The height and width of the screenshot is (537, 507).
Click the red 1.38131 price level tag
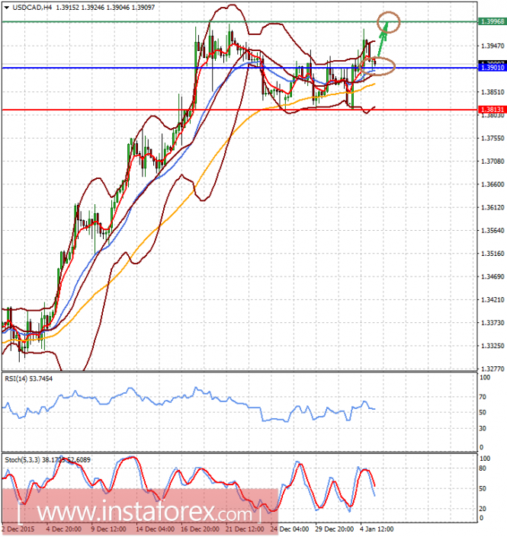pyautogui.click(x=493, y=110)
